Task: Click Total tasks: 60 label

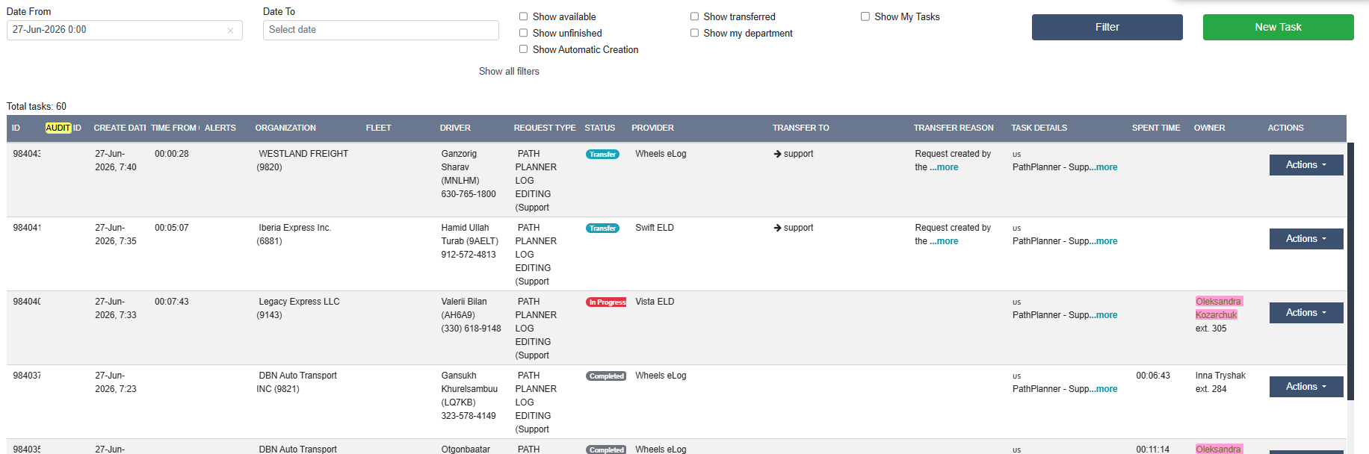Action: coord(37,107)
